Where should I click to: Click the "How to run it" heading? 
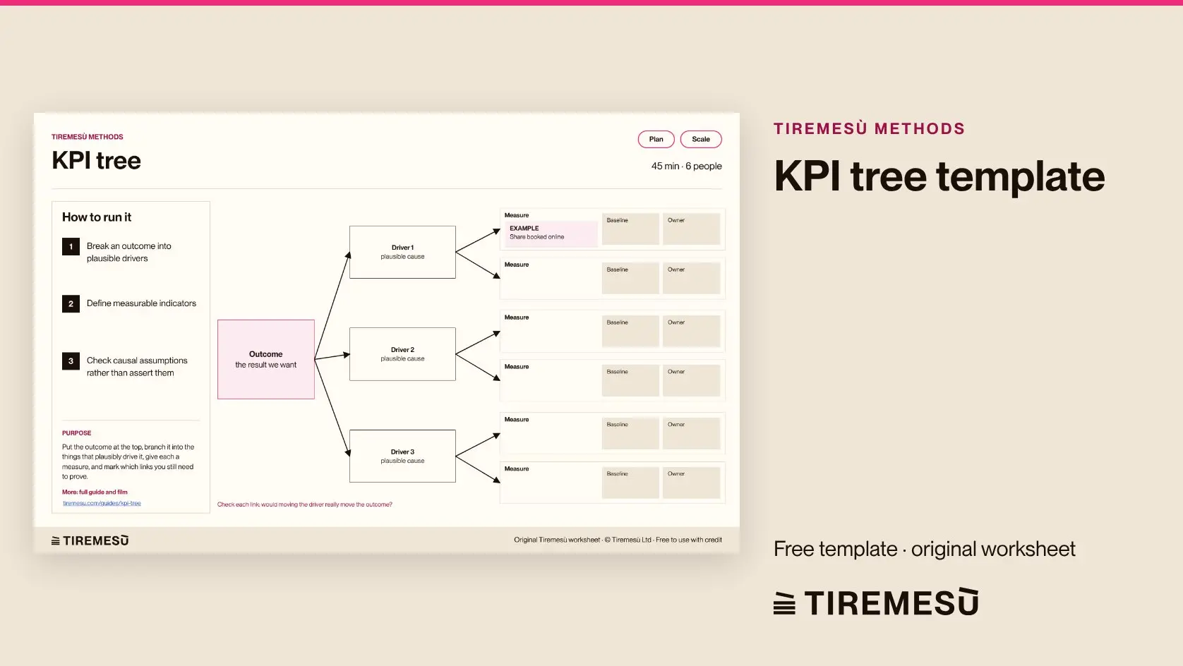97,217
